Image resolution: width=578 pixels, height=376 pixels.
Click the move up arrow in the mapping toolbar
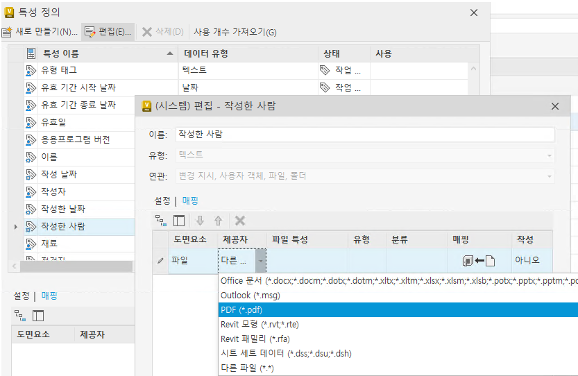pyautogui.click(x=218, y=221)
